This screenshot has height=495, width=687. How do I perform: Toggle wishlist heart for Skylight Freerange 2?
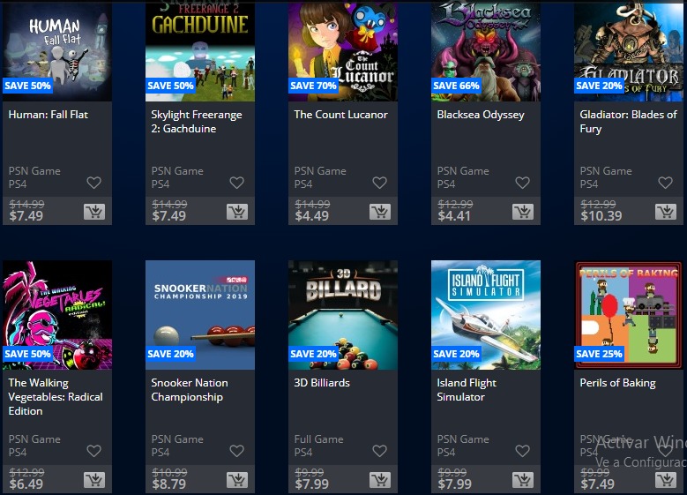(236, 183)
